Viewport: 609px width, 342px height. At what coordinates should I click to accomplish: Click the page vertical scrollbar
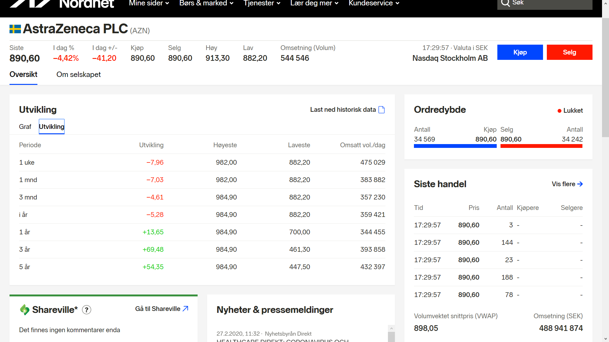(606, 78)
